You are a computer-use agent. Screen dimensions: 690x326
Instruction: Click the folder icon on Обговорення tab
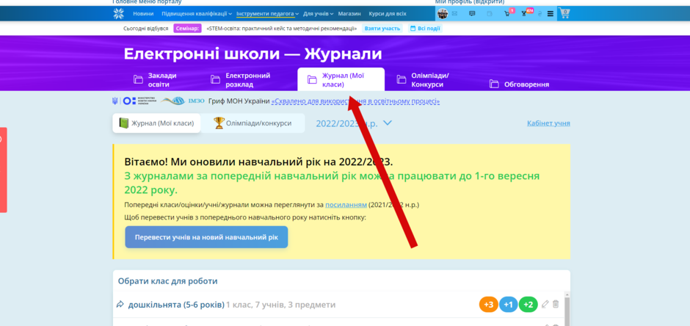(x=494, y=84)
